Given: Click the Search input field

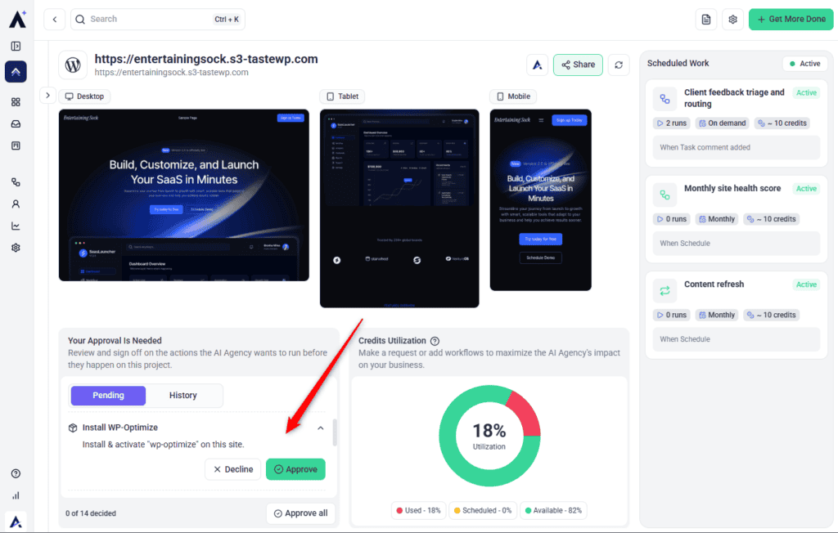Looking at the screenshot, I should 158,20.
